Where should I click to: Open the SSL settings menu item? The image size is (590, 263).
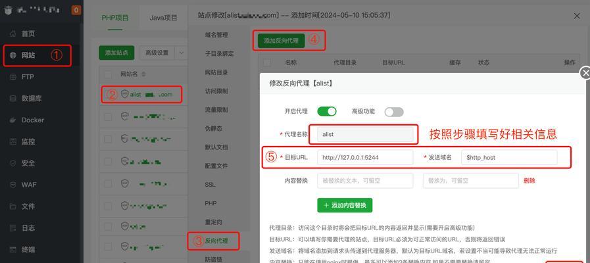click(210, 185)
